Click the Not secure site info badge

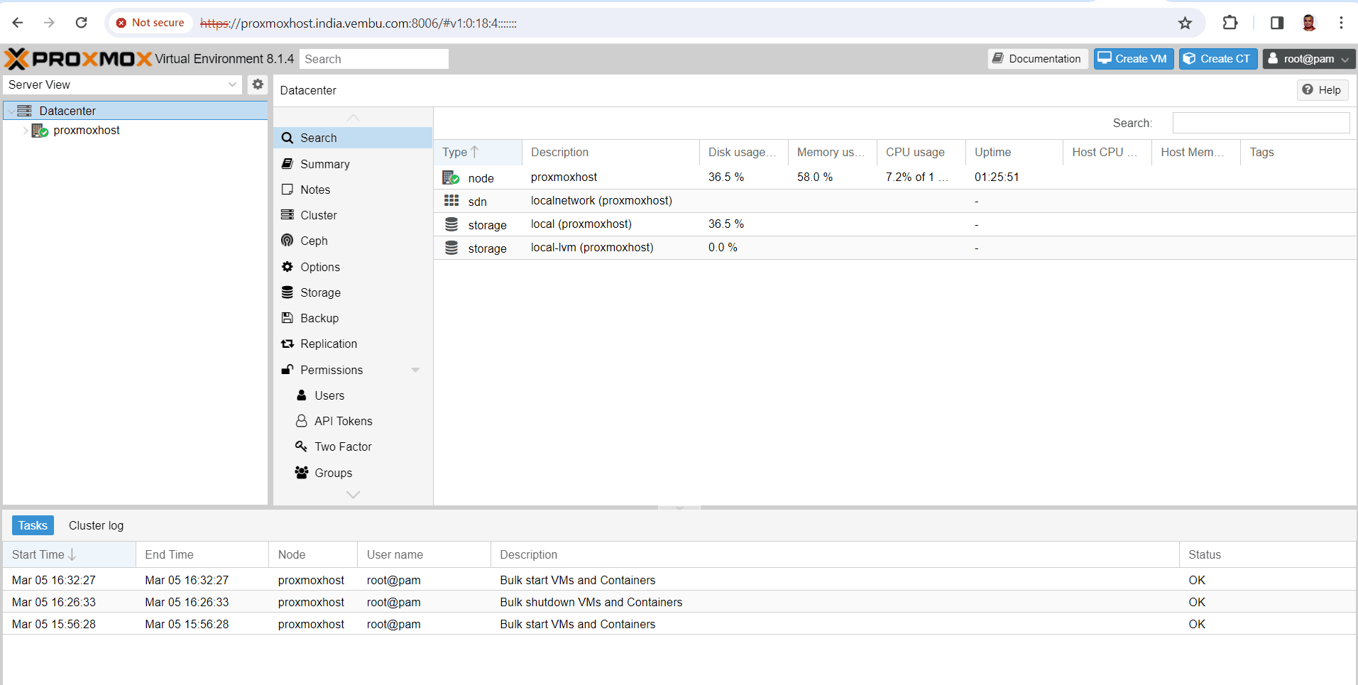[x=150, y=23]
